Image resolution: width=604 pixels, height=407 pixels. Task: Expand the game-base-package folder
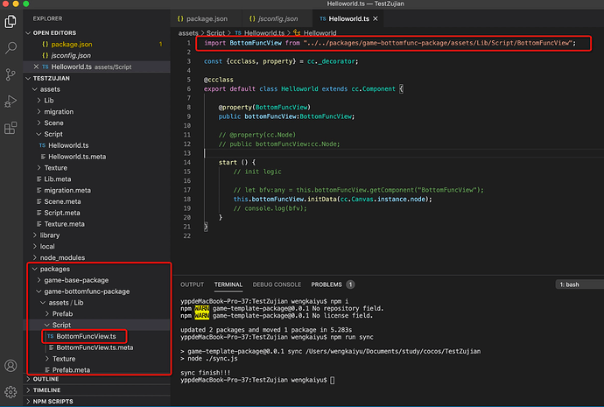coord(39,280)
